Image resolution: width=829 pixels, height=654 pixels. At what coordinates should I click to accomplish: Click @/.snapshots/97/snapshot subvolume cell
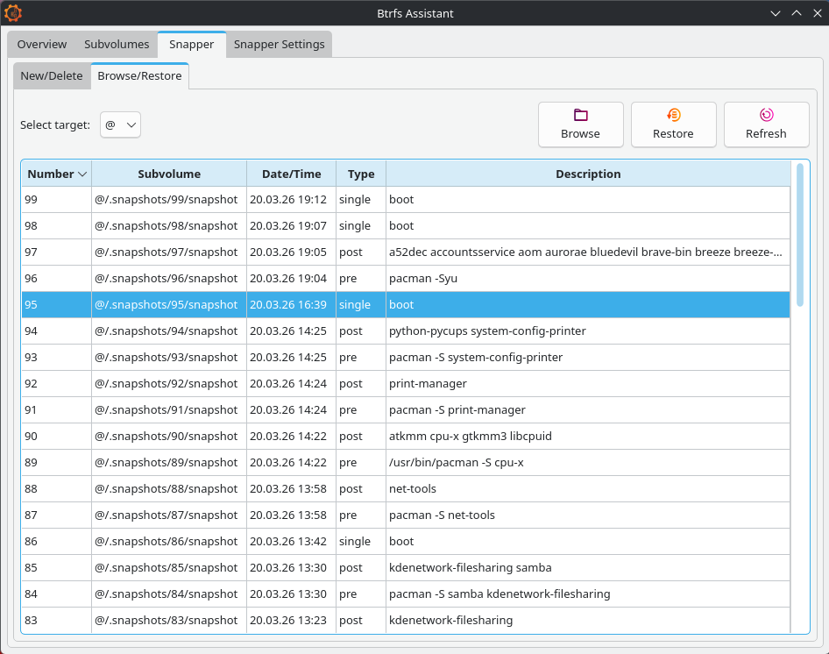pyautogui.click(x=169, y=252)
